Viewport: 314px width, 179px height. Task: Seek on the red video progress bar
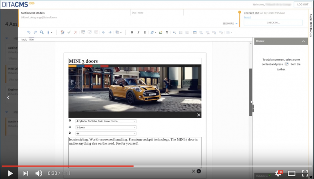tap(68, 166)
